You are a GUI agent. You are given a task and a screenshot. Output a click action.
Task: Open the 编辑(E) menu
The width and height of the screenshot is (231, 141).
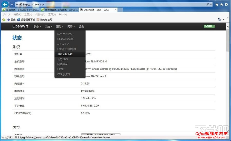click(17, 14)
